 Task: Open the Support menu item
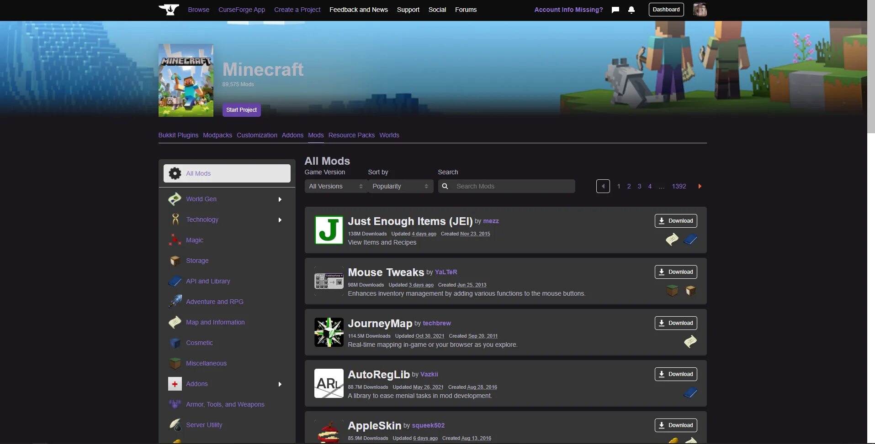[x=408, y=10]
